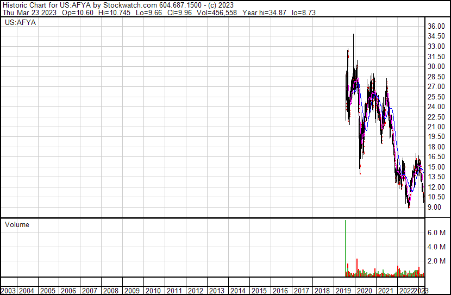
Task: Click the 2010 year label on axis
Action: coord(153,291)
